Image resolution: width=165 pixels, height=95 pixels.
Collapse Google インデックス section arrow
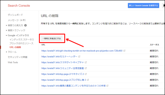(x=6, y=36)
